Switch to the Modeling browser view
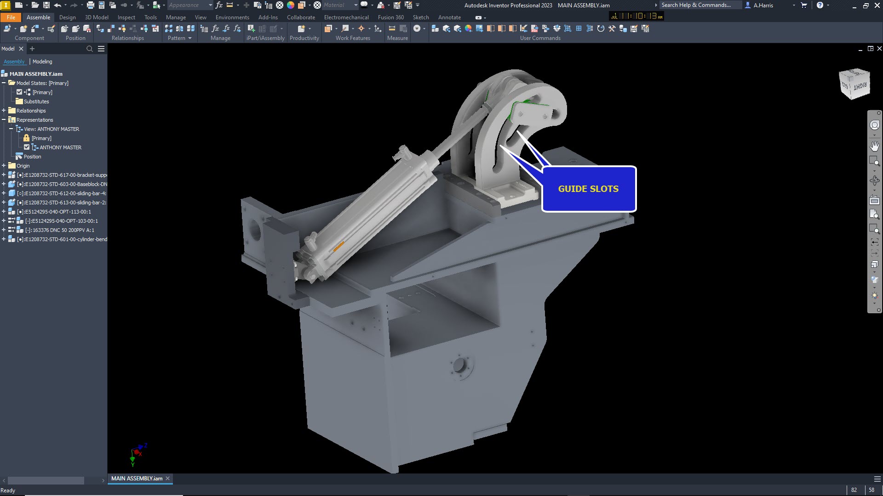883x496 pixels. [x=42, y=61]
